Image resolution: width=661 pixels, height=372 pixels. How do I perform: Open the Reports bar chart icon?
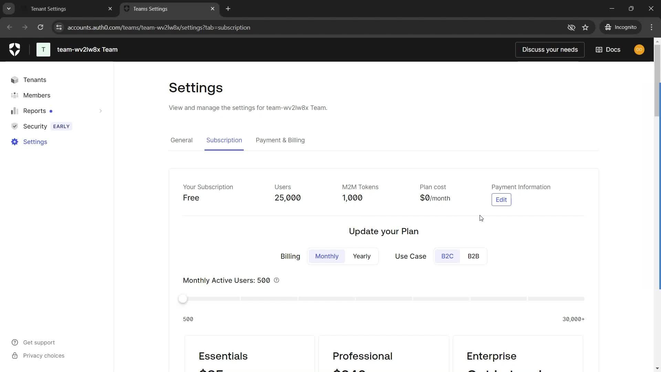(x=14, y=111)
